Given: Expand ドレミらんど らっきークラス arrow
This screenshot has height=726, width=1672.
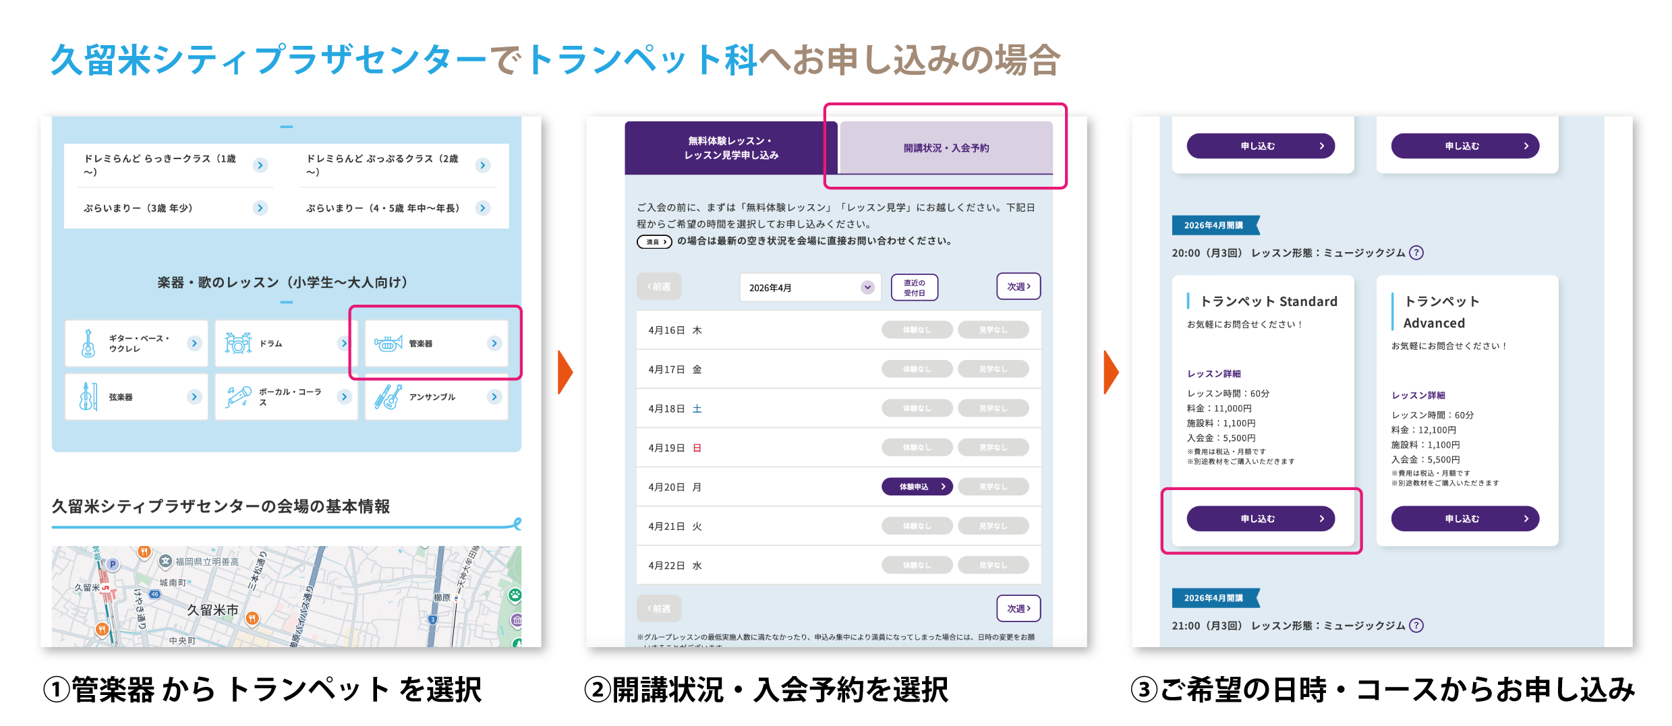Looking at the screenshot, I should click(260, 165).
